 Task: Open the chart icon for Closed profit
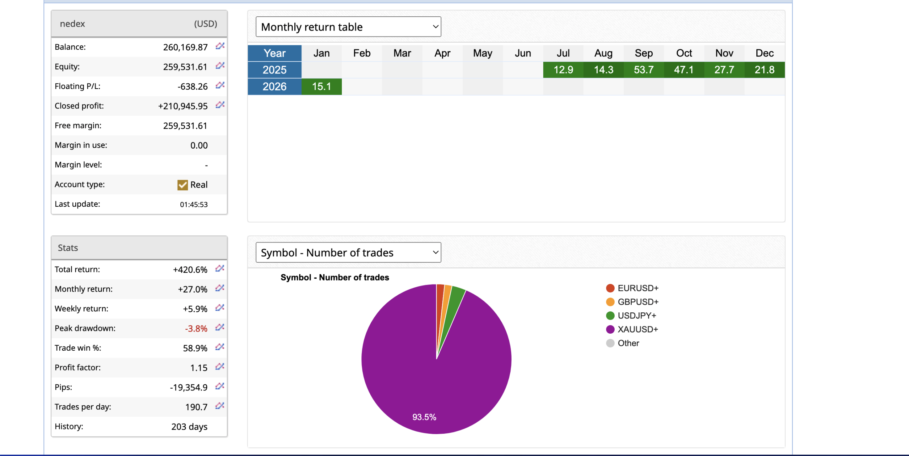point(220,105)
